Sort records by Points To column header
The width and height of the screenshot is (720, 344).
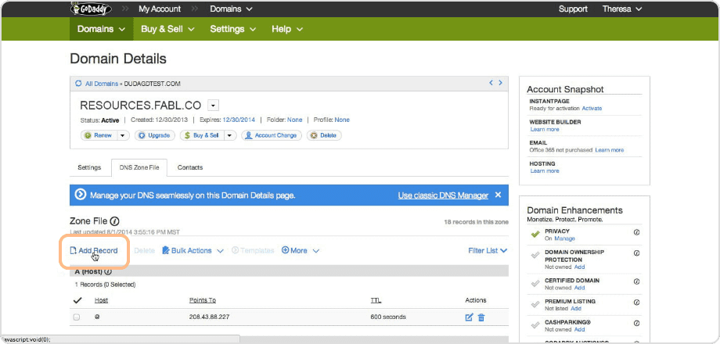[x=203, y=300]
